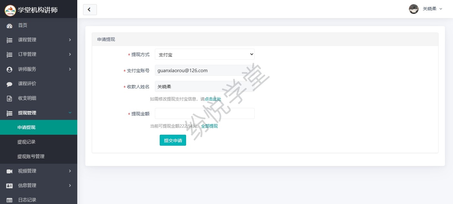Screen dimensions: 453x204
Task: Click the ID card icon beside 信息管理
Action: 9,186
